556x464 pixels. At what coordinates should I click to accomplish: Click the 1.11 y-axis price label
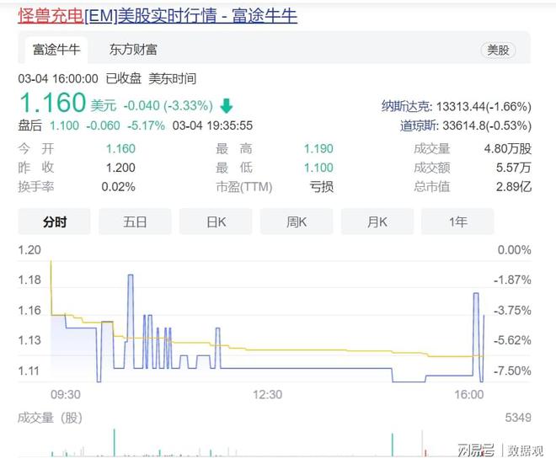(29, 371)
